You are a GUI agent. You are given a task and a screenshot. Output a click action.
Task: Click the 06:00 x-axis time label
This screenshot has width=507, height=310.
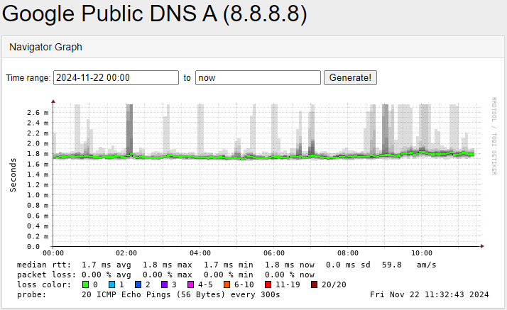pyautogui.click(x=274, y=253)
